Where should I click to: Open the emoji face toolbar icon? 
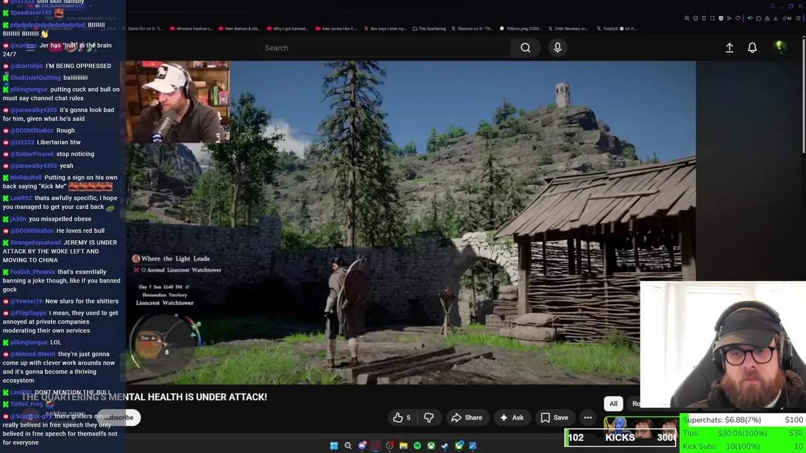pyautogui.click(x=695, y=19)
